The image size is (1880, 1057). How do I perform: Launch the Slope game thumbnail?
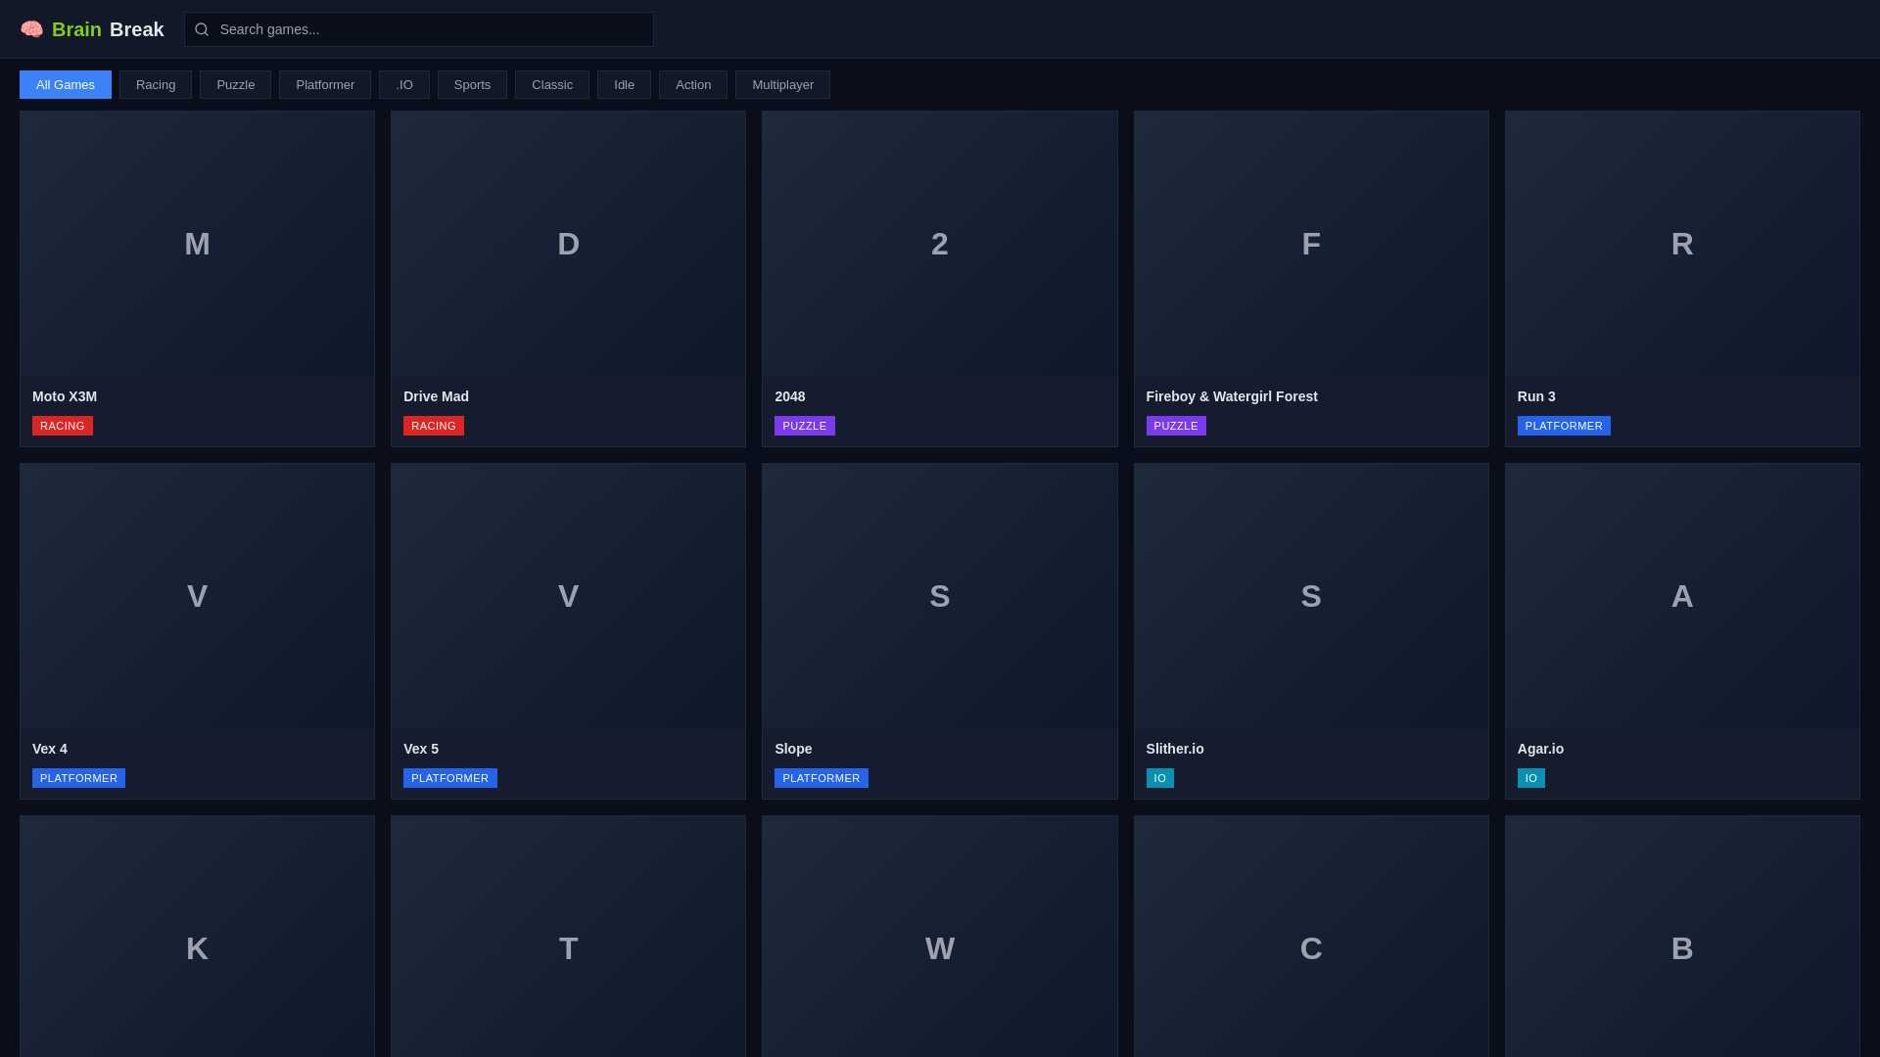tap(939, 596)
